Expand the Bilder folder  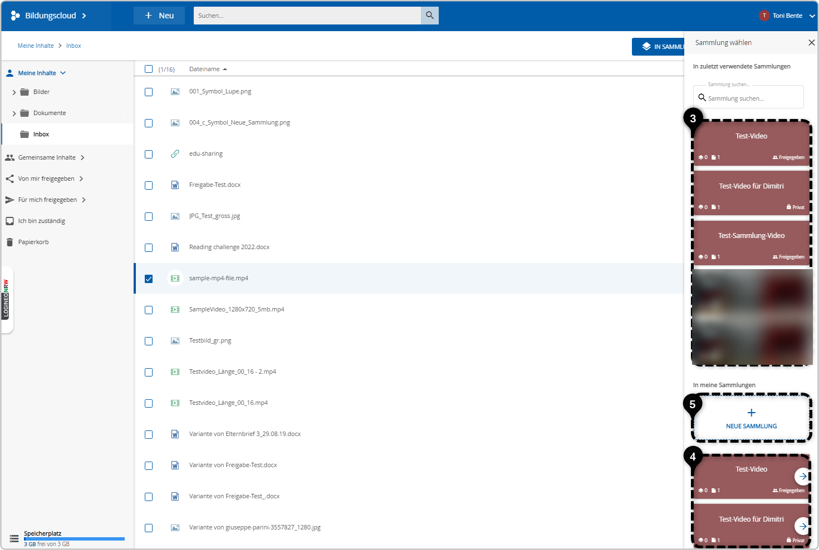pos(13,92)
